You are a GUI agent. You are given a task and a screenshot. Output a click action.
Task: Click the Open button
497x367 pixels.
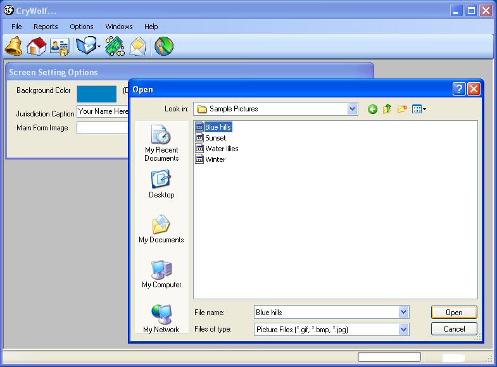pos(454,313)
